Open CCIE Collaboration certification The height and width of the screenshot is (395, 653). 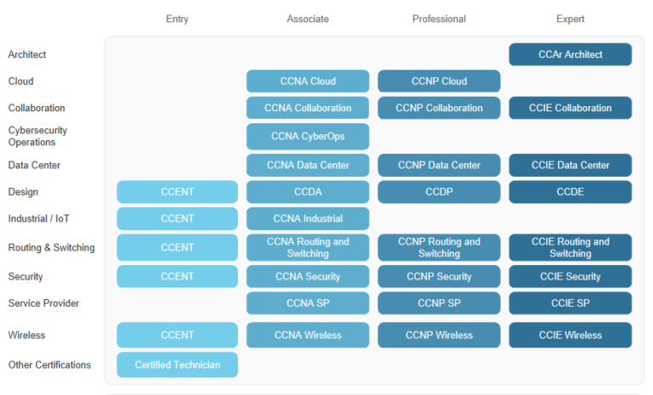[571, 108]
